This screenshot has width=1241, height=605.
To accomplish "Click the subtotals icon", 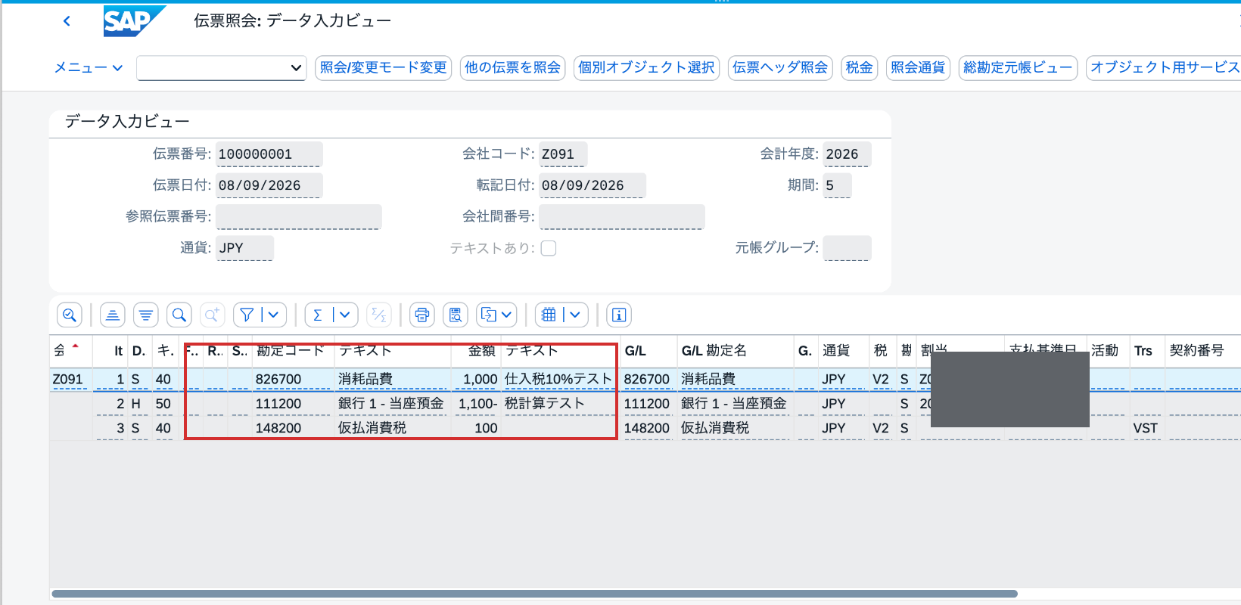I will pyautogui.click(x=379, y=315).
